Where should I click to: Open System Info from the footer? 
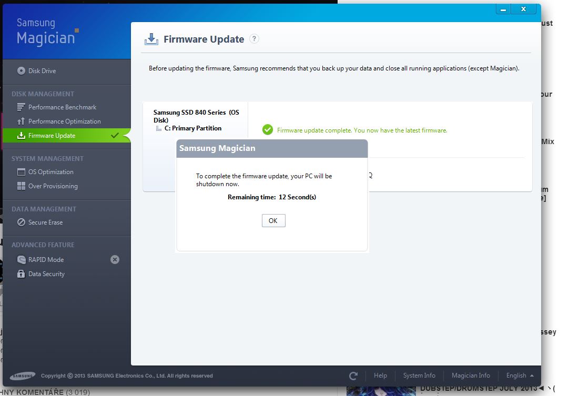click(x=419, y=375)
